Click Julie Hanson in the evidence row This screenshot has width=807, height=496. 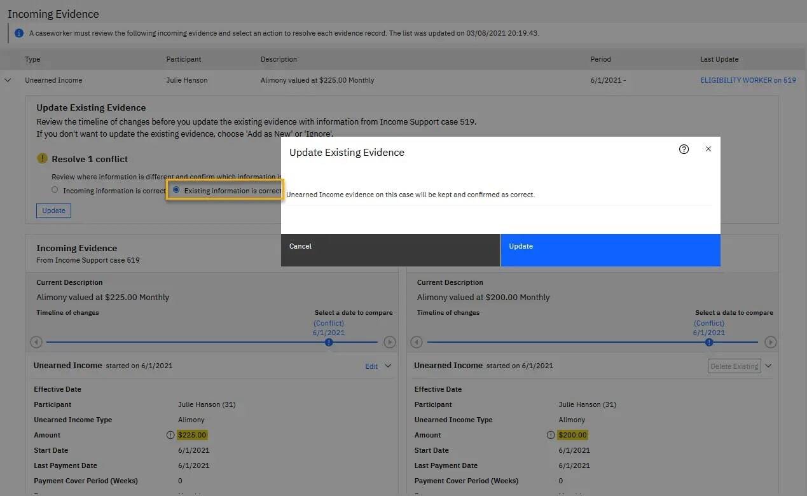tap(187, 80)
